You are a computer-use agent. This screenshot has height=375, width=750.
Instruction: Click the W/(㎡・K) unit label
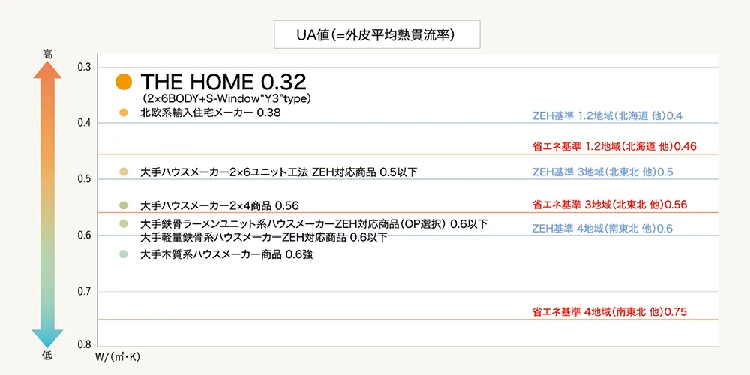(118, 357)
